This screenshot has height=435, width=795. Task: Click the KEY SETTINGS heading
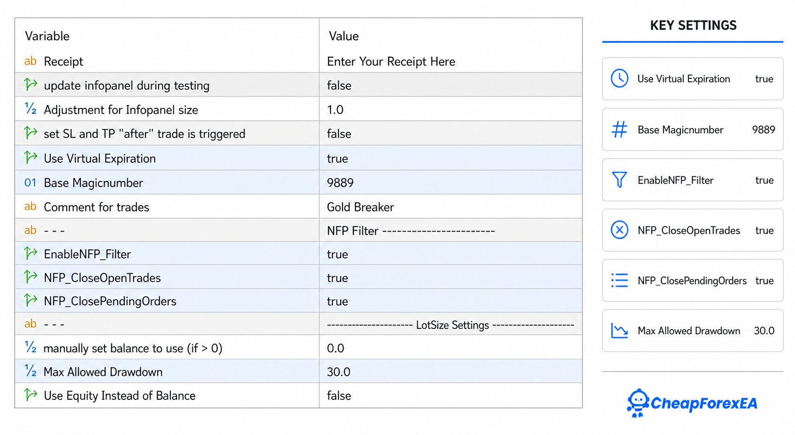(693, 25)
